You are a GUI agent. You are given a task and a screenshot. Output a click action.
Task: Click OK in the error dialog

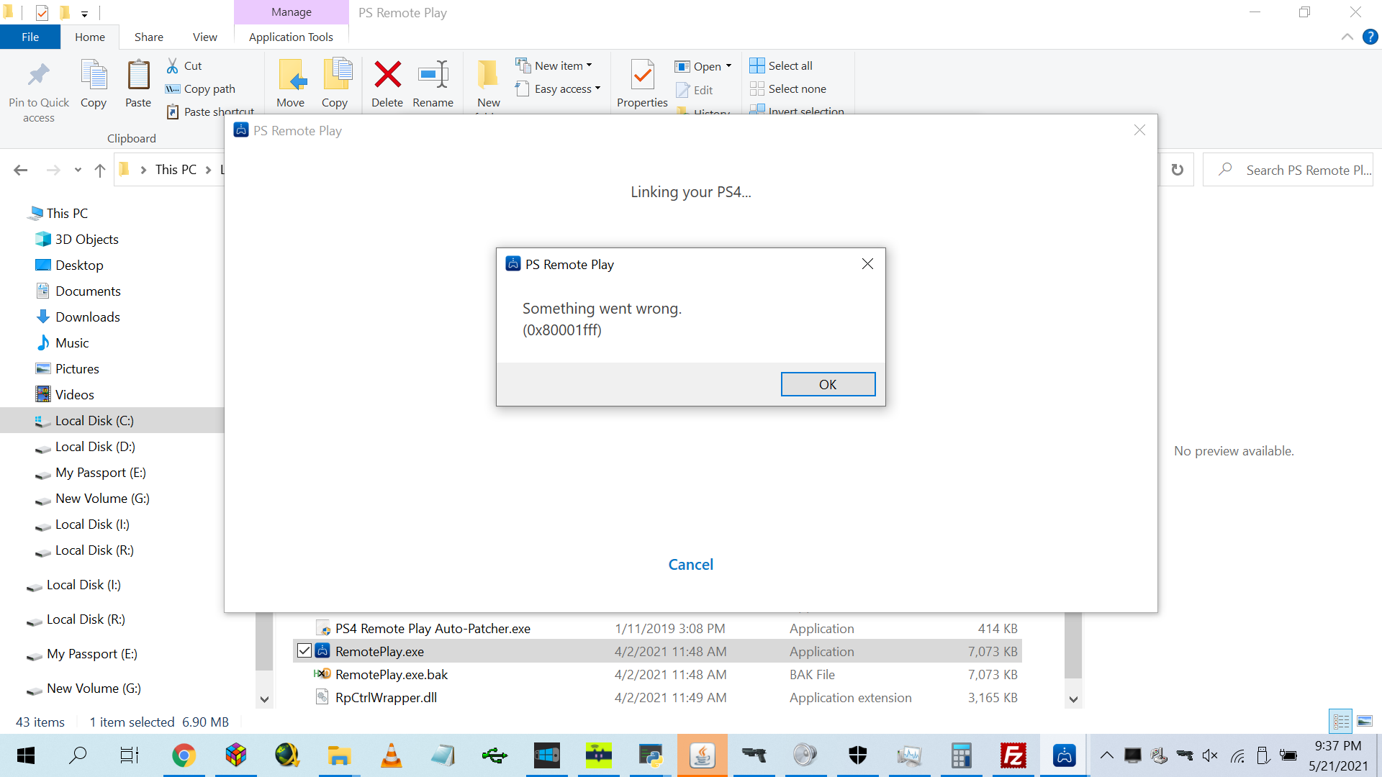[828, 384]
